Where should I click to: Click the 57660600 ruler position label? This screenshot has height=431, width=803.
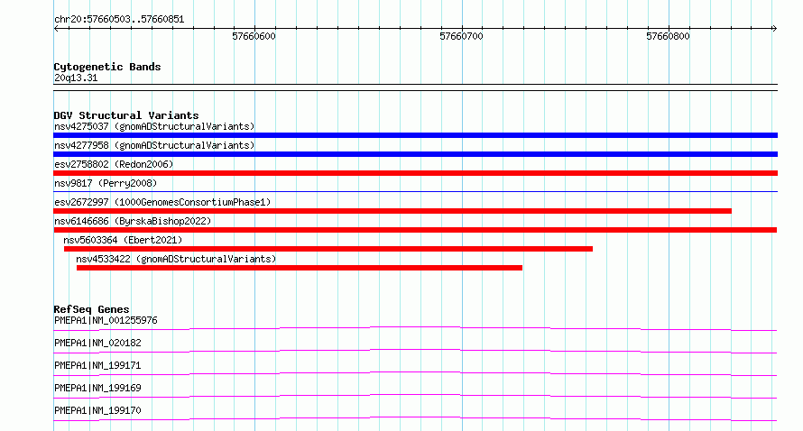click(x=254, y=36)
